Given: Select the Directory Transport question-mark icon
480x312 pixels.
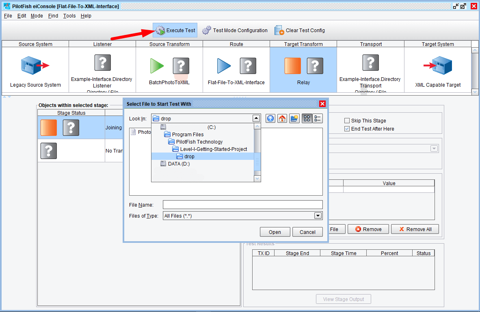Looking at the screenshot, I should point(371,63).
